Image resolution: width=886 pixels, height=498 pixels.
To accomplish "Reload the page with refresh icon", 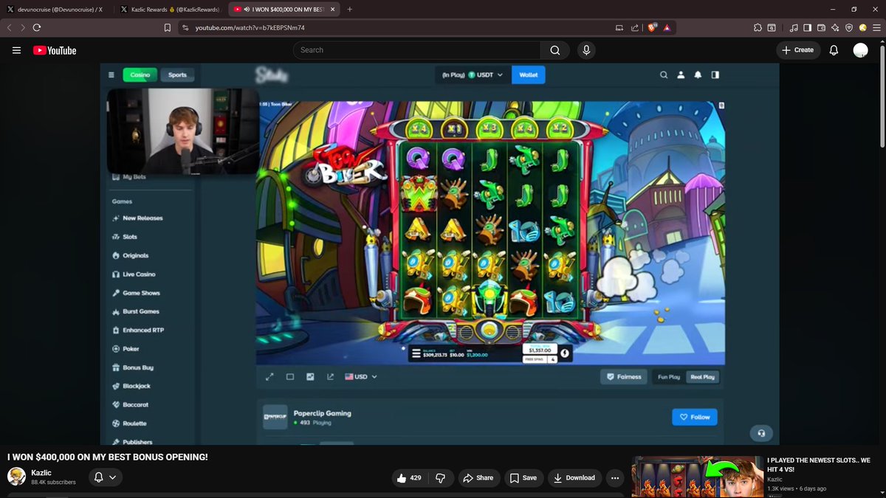I will [37, 27].
